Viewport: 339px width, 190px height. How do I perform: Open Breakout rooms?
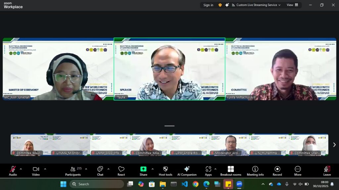(231, 171)
